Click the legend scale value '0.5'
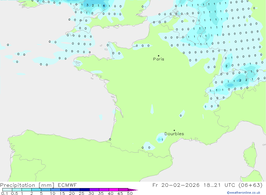 pyautogui.click(x=15, y=193)
